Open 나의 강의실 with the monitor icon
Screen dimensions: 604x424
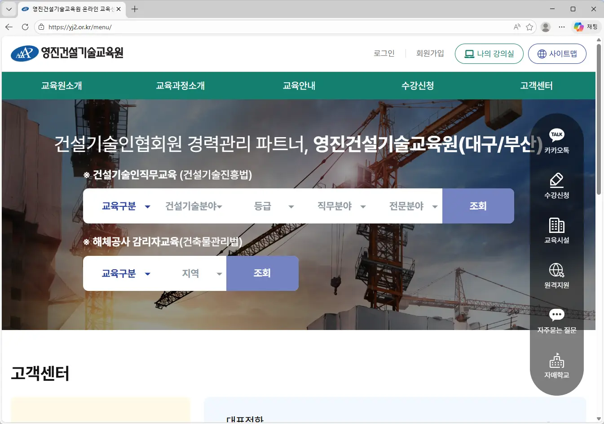[489, 53]
